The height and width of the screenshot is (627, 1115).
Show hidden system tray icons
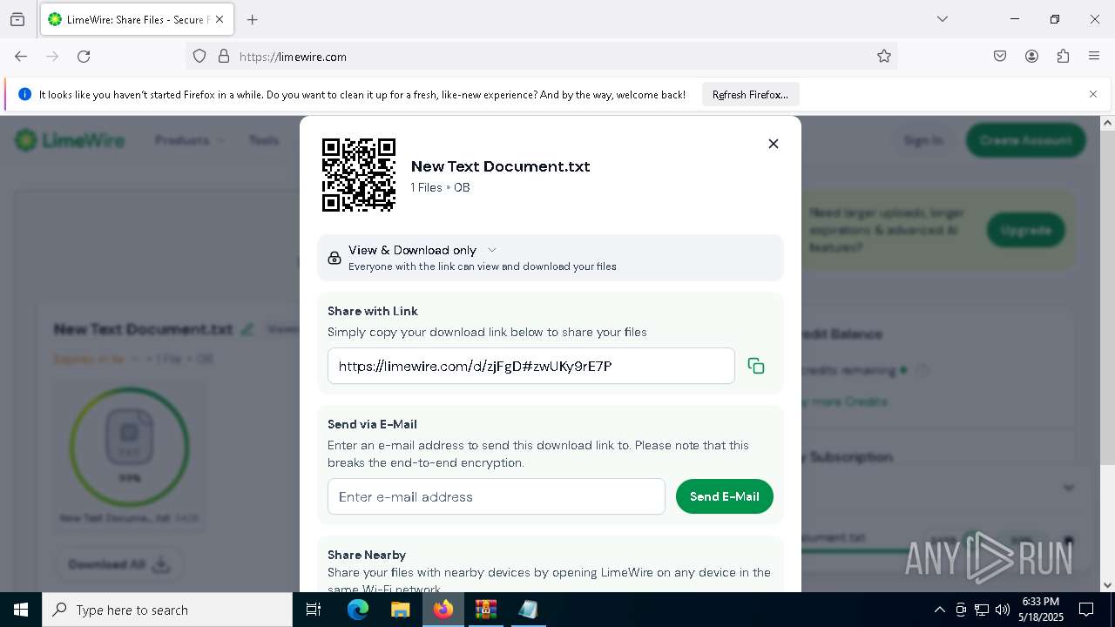coord(939,610)
